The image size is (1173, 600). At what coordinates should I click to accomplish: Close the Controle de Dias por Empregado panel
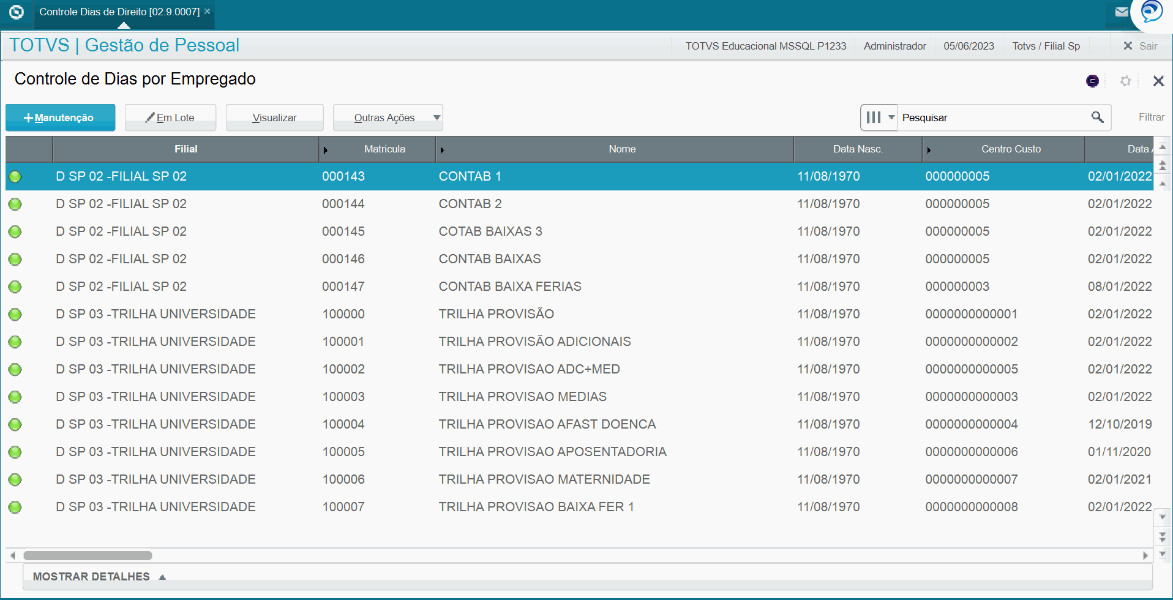click(1158, 81)
